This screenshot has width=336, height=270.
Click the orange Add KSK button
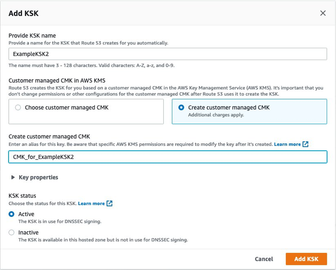pyautogui.click(x=306, y=259)
